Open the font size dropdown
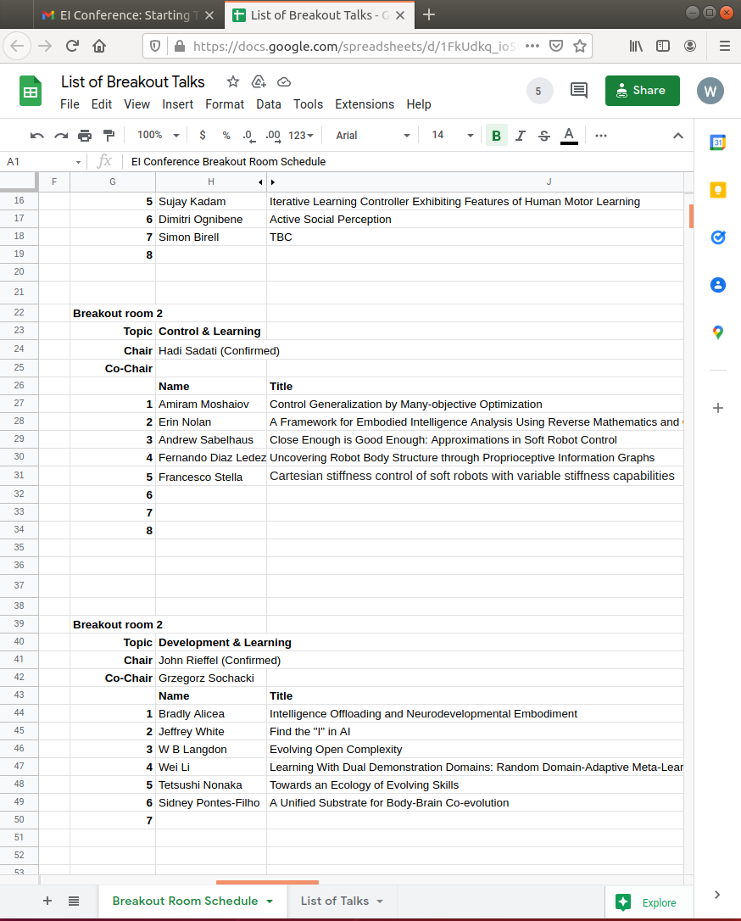741x921 pixels. 452,136
